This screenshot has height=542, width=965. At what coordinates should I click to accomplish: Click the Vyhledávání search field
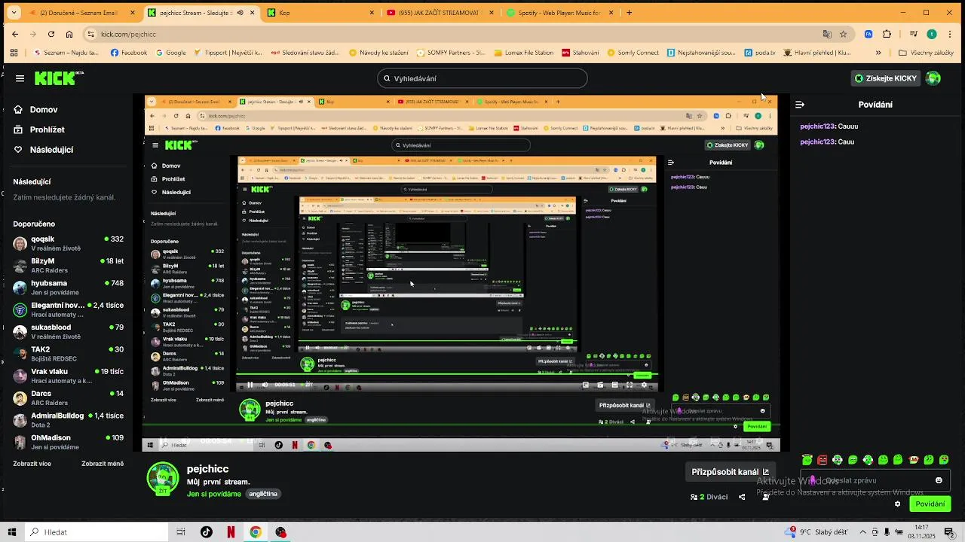click(x=482, y=78)
